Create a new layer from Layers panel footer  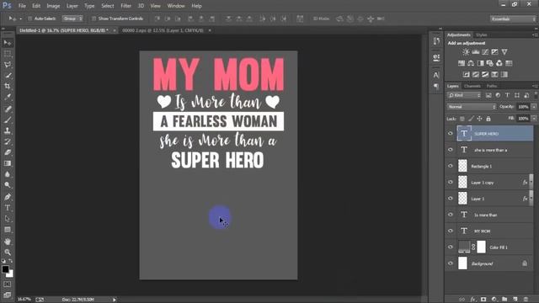(515, 300)
